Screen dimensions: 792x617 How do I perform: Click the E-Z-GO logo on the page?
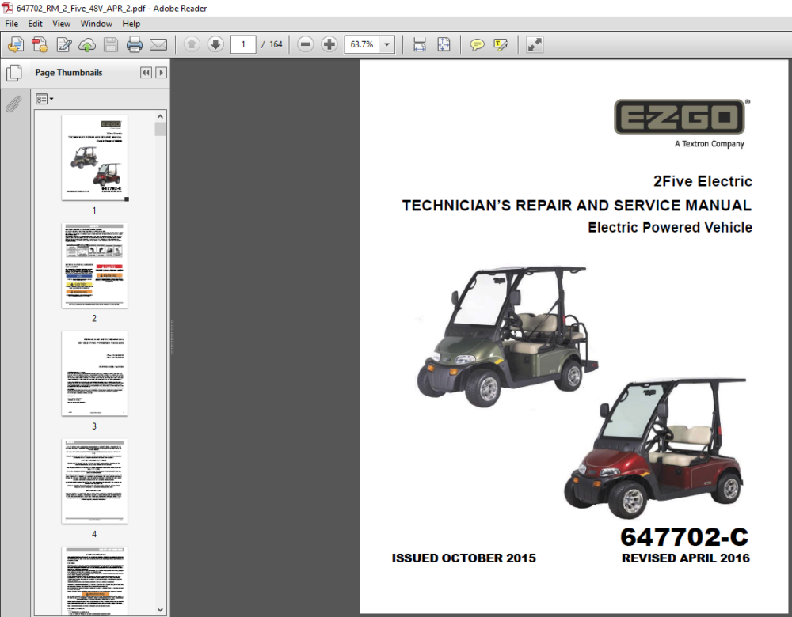click(680, 117)
